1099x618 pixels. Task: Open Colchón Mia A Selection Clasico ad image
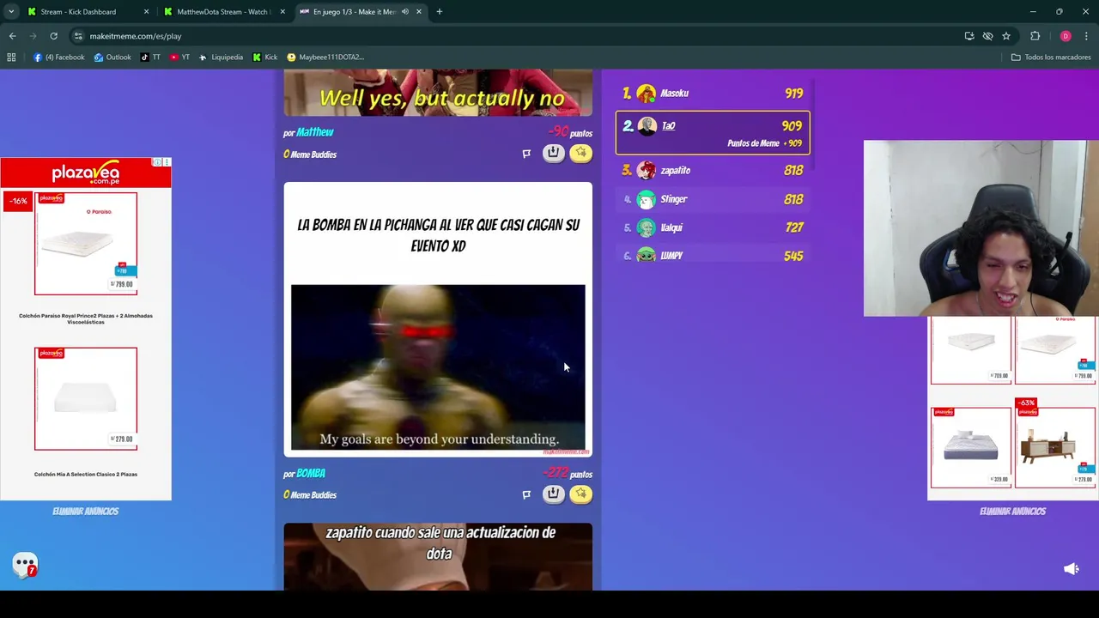[86, 398]
